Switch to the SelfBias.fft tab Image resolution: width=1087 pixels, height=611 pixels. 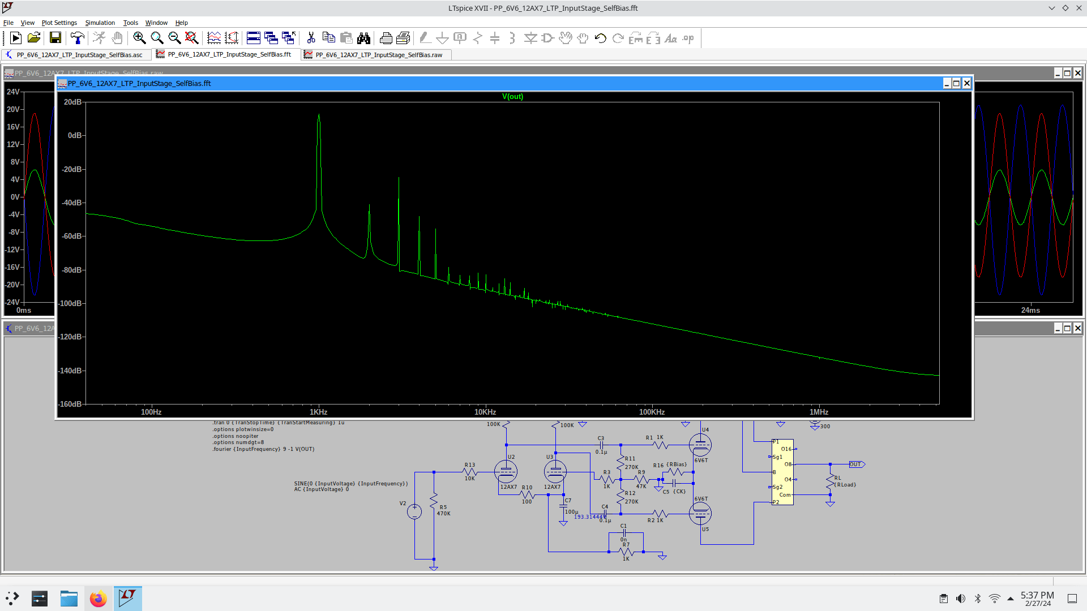click(x=226, y=54)
